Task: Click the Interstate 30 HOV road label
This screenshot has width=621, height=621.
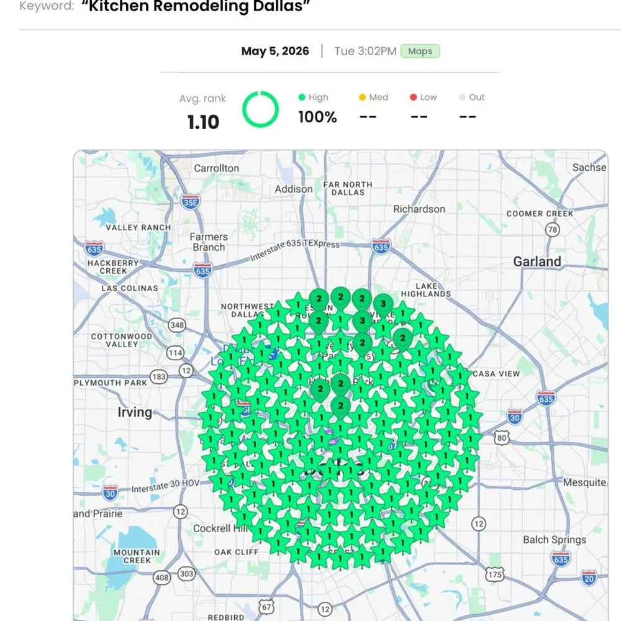Action: click(165, 486)
